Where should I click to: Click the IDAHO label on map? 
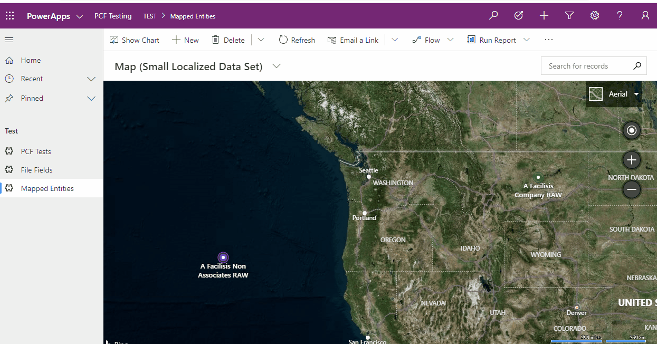(x=470, y=248)
